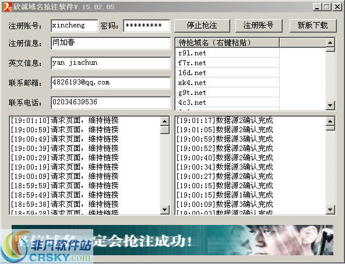Click log entry [19:00:49]请求页面，维持链接
Viewport: 345px width, 264px height.
pyautogui.click(x=65, y=139)
